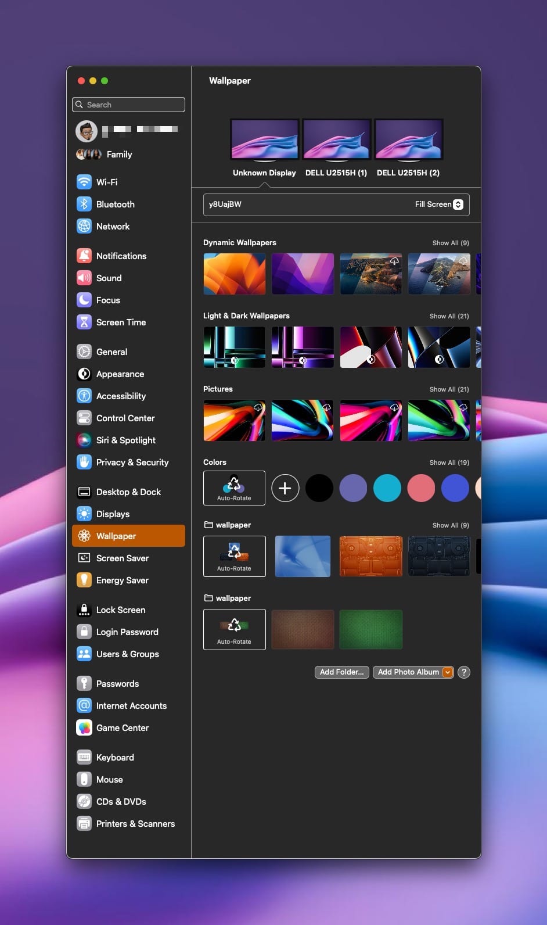Select the Notifications bell icon

(x=84, y=256)
